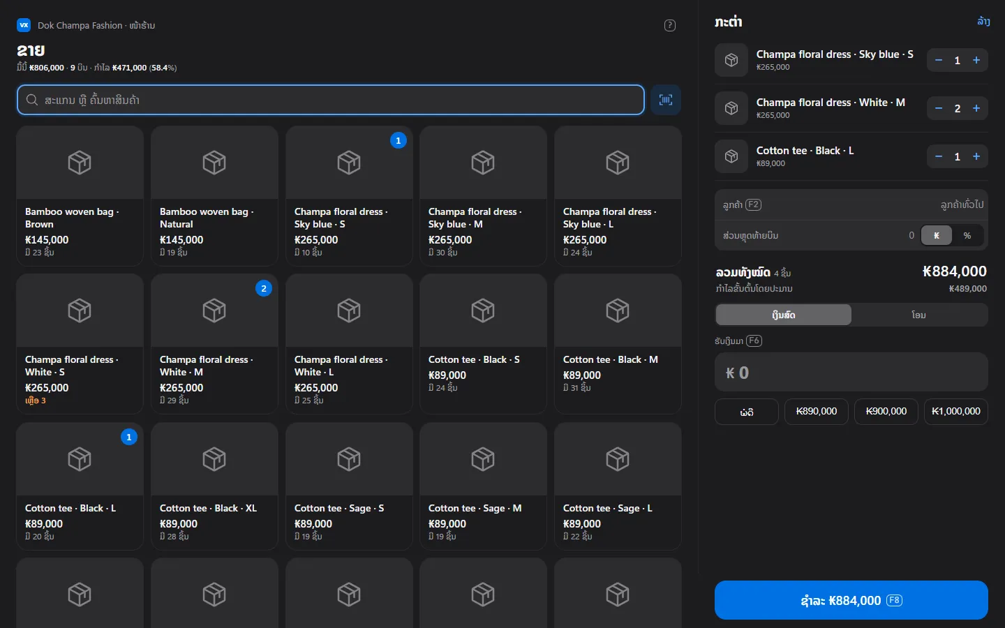The image size is (1005, 628).
Task: Select the transfer payment tab
Action: click(x=919, y=315)
